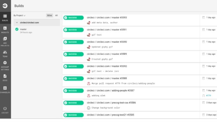Click '2 days ago' timestamp for build #3585

211,115
